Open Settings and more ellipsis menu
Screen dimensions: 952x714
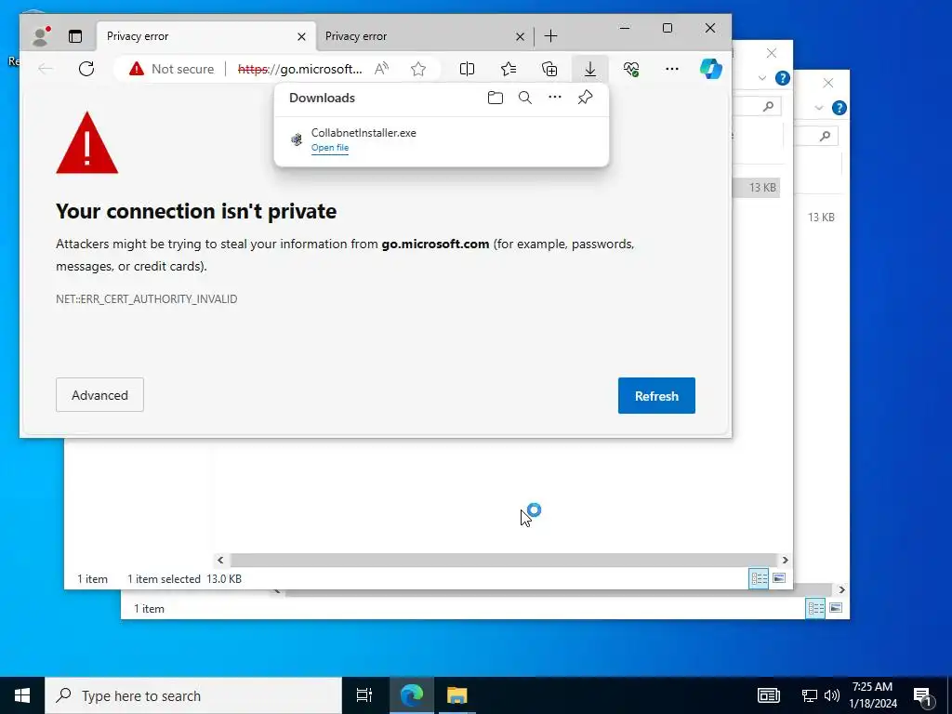coord(672,69)
